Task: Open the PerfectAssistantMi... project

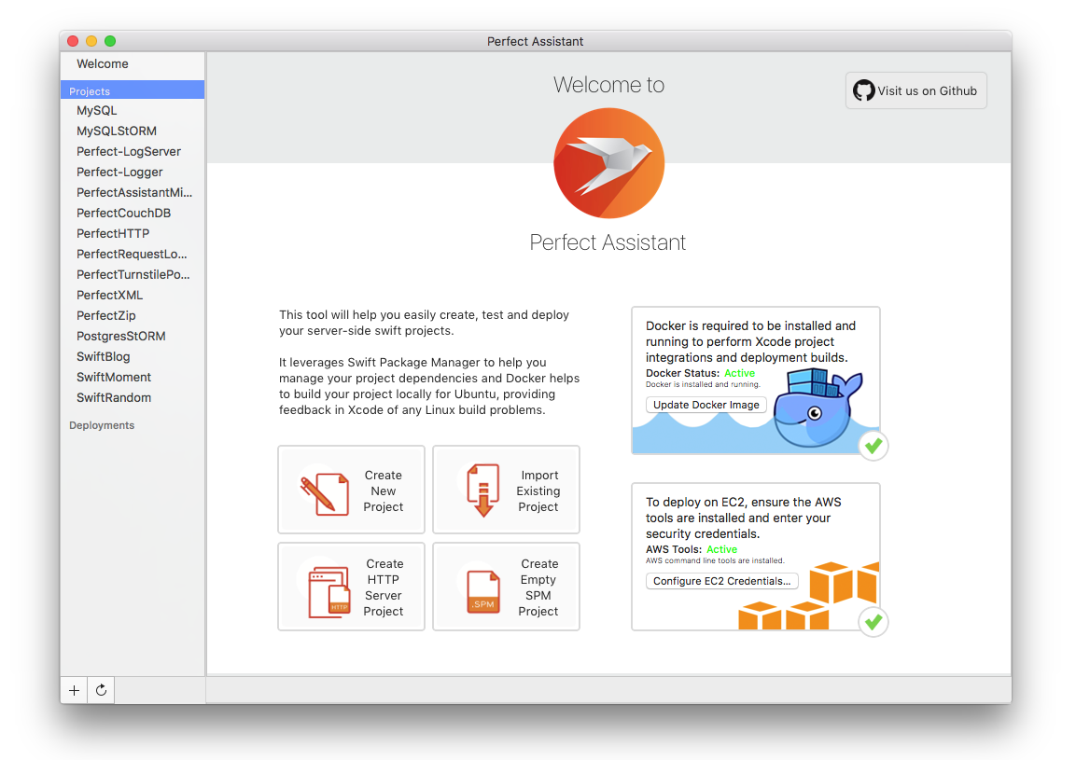Action: click(133, 193)
